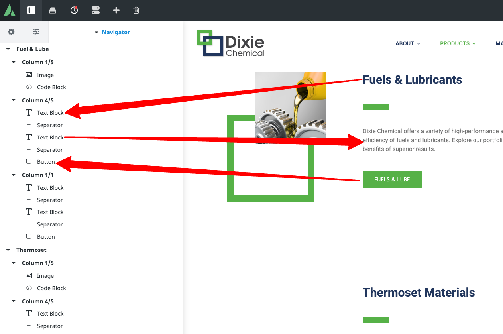This screenshot has width=503, height=334.
Task: Open the library drawer icon
Action: click(53, 10)
